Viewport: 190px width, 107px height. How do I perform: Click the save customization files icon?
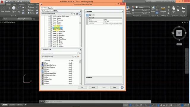tap(77, 14)
